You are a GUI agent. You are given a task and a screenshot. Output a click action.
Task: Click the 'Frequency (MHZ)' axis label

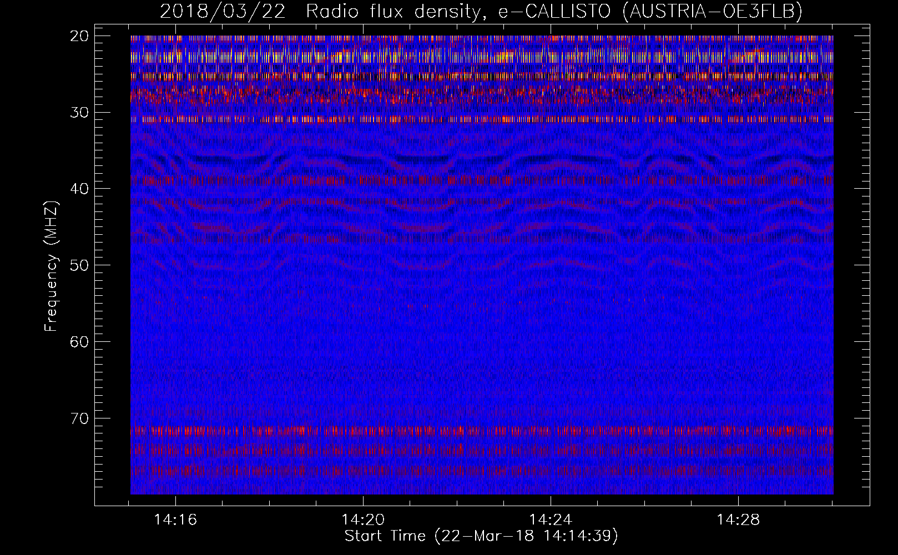51,266
